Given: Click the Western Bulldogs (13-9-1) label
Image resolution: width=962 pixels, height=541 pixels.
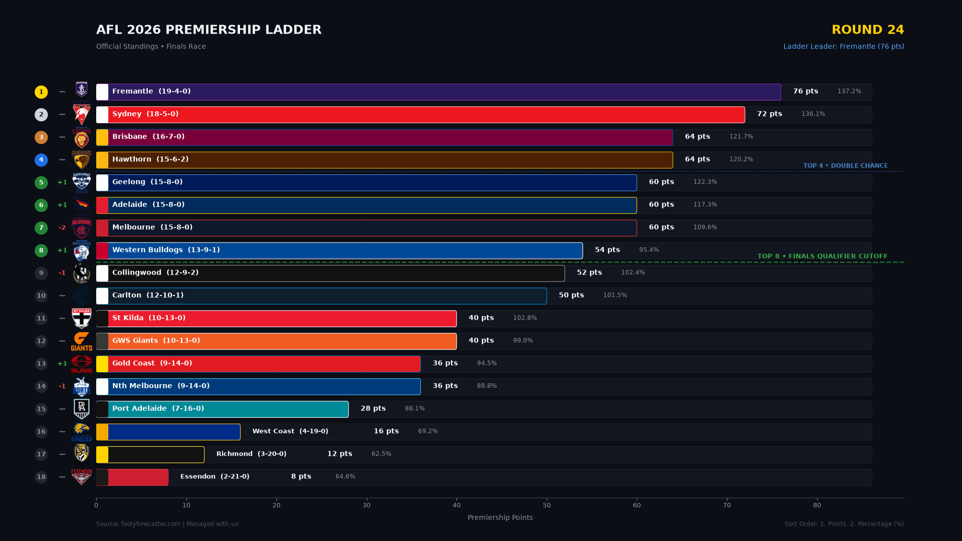Looking at the screenshot, I should point(166,250).
